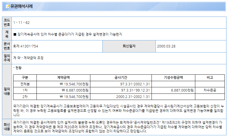Click the 비고 column header
The width and height of the screenshot is (227, 137).
pyautogui.click(x=210, y=77)
